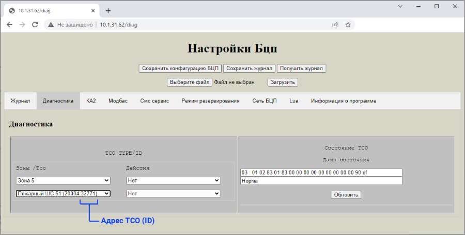The image size is (465, 235).
Task: Close the 10.1.31.62/diag browser tab
Action: (x=93, y=11)
